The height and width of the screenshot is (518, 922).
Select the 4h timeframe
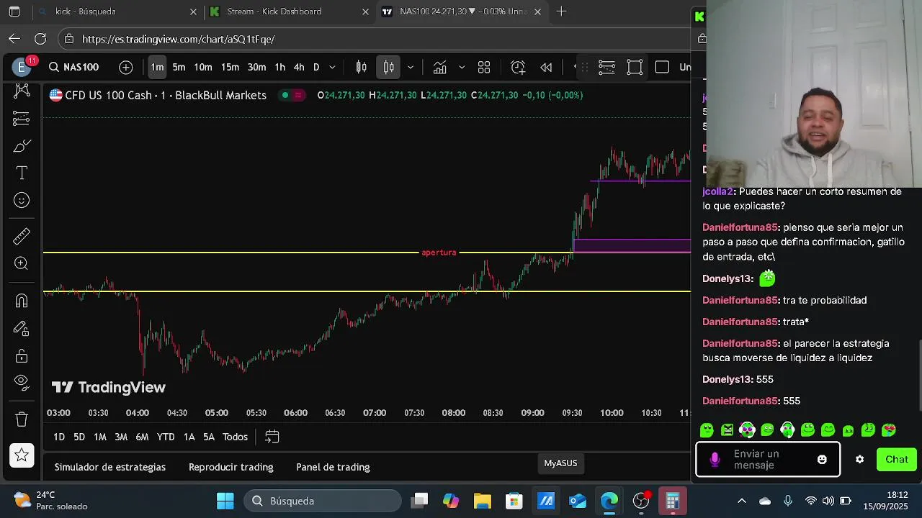pyautogui.click(x=299, y=67)
